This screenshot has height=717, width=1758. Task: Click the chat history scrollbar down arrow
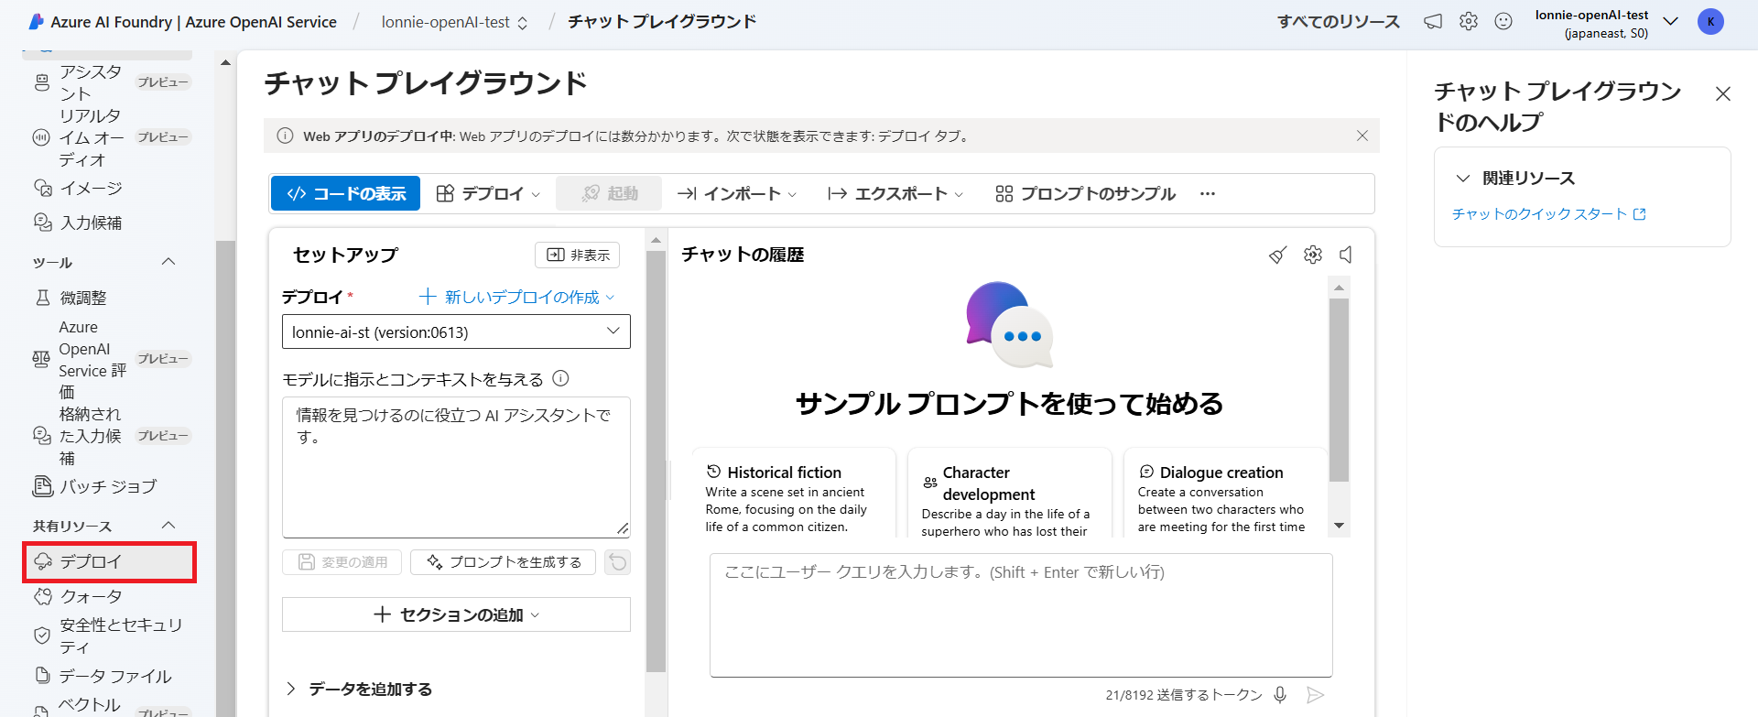pyautogui.click(x=1339, y=526)
